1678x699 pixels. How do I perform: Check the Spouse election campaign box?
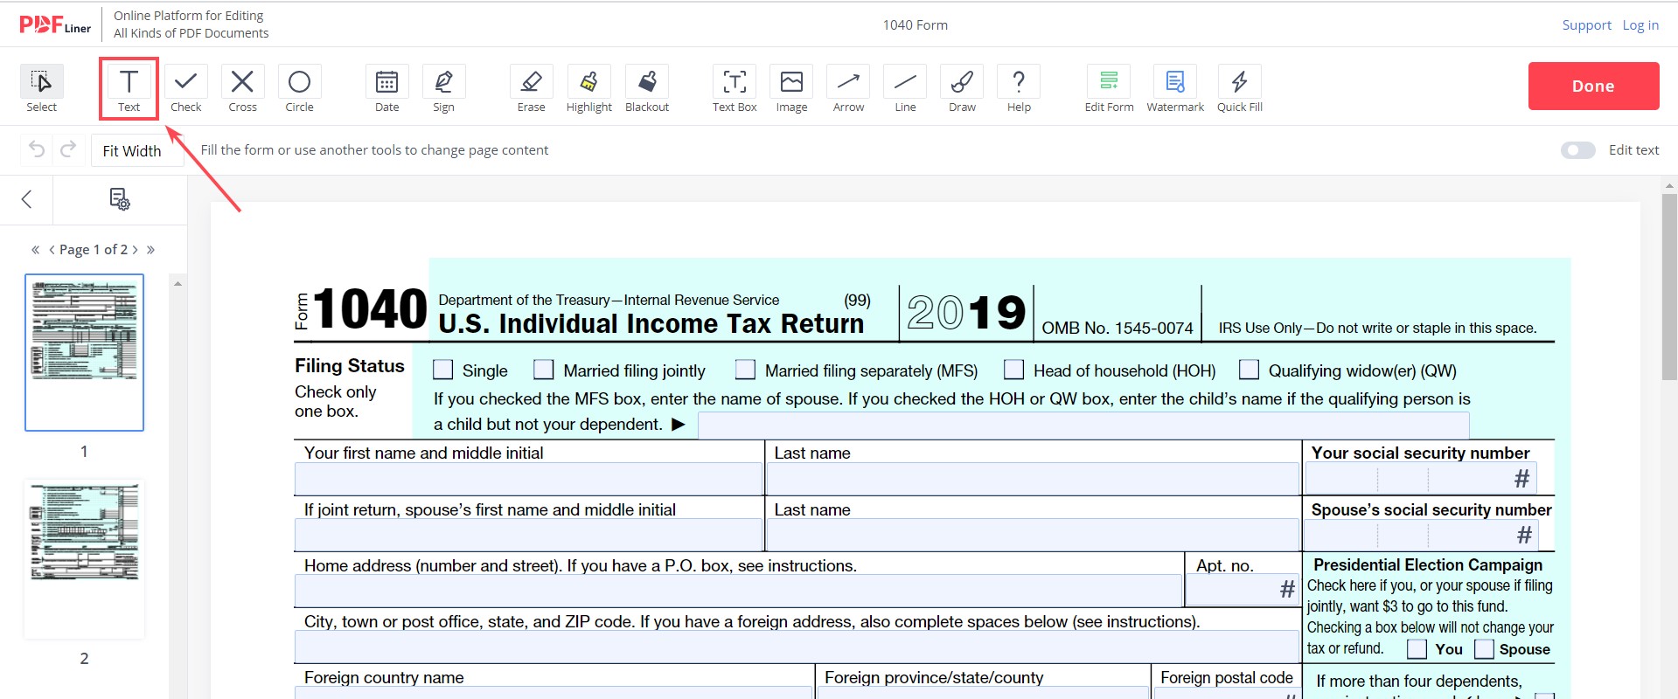click(x=1484, y=649)
